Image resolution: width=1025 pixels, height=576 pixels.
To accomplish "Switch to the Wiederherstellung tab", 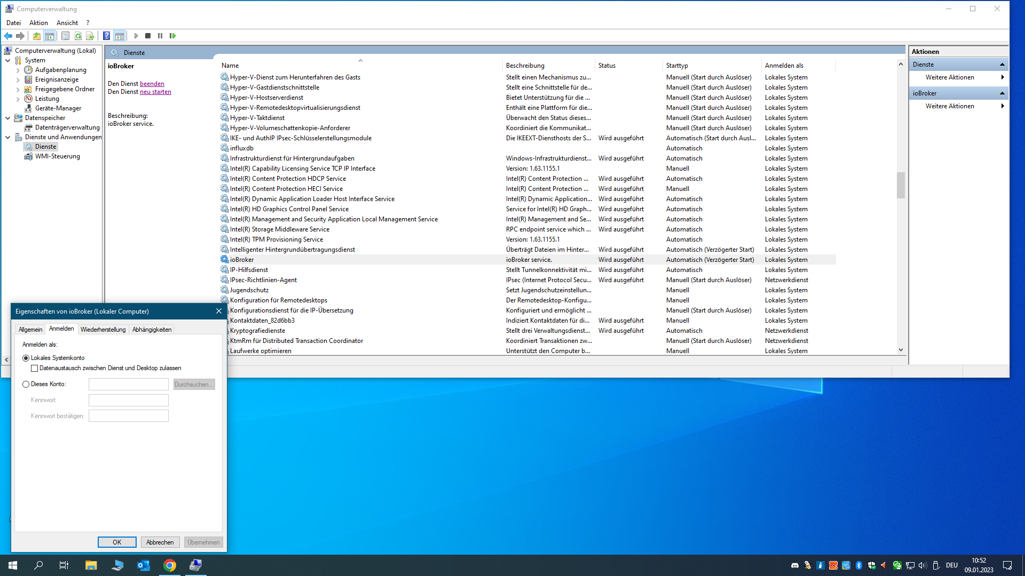I will [103, 330].
